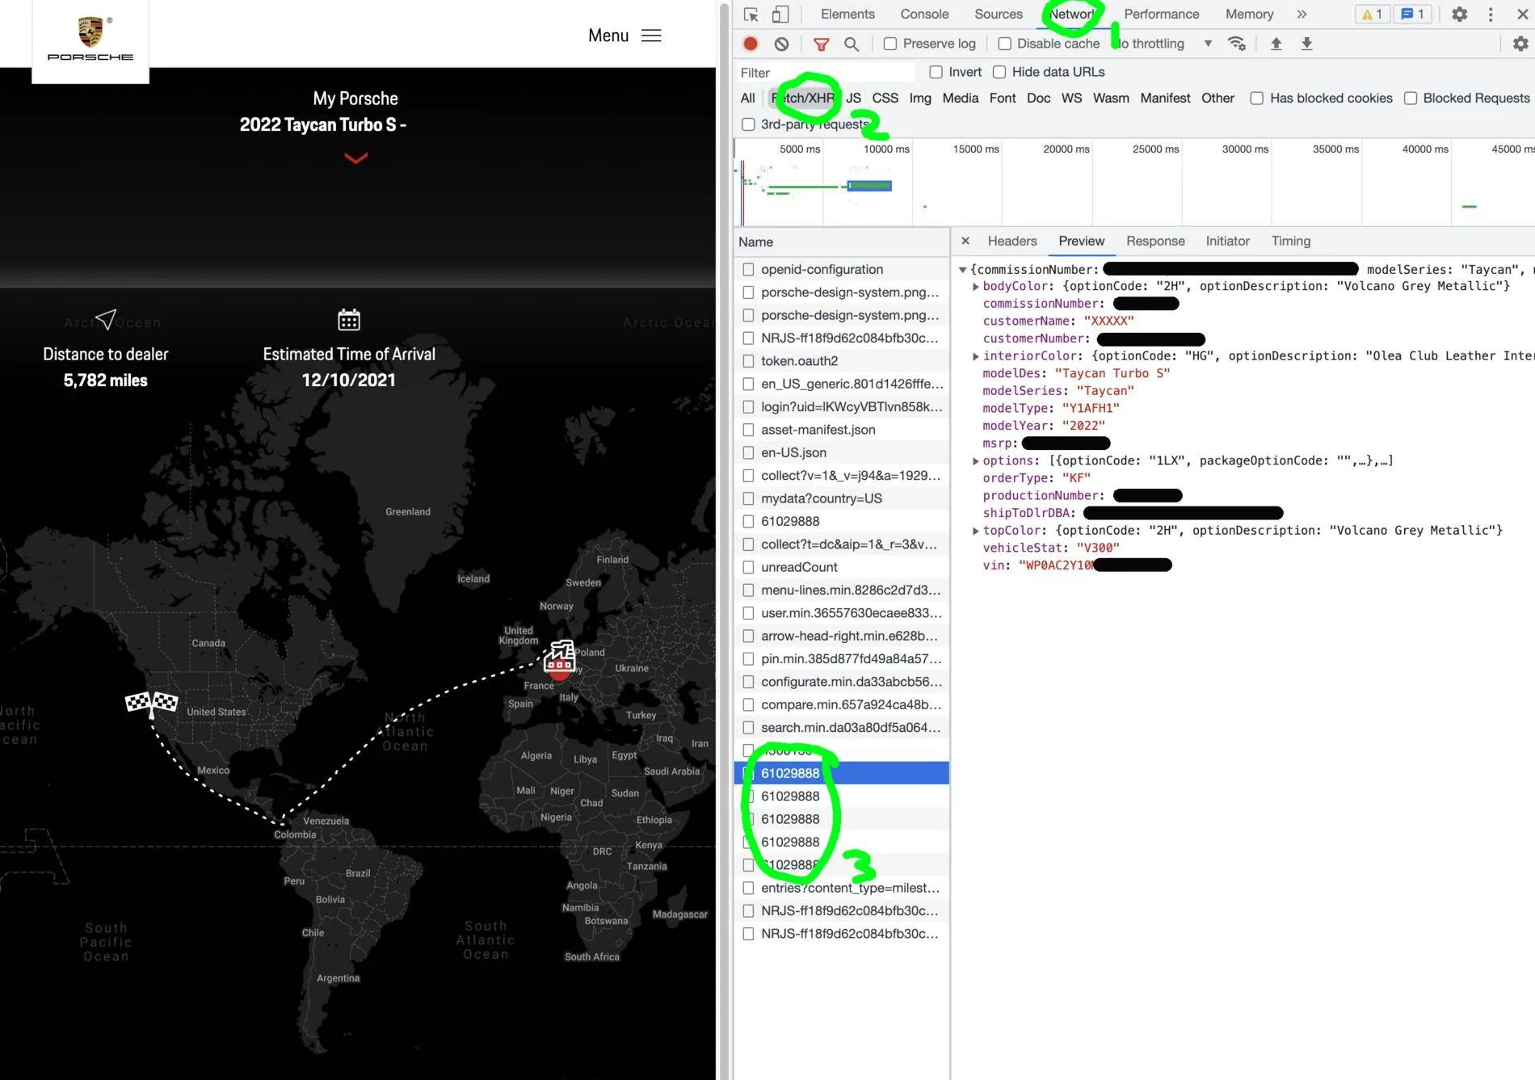Open network settings gear icon
Image resolution: width=1535 pixels, height=1080 pixels.
[x=1520, y=44]
